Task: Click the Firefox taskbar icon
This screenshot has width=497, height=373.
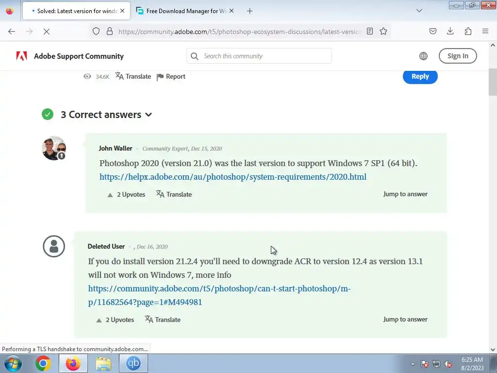Action: coord(73,363)
